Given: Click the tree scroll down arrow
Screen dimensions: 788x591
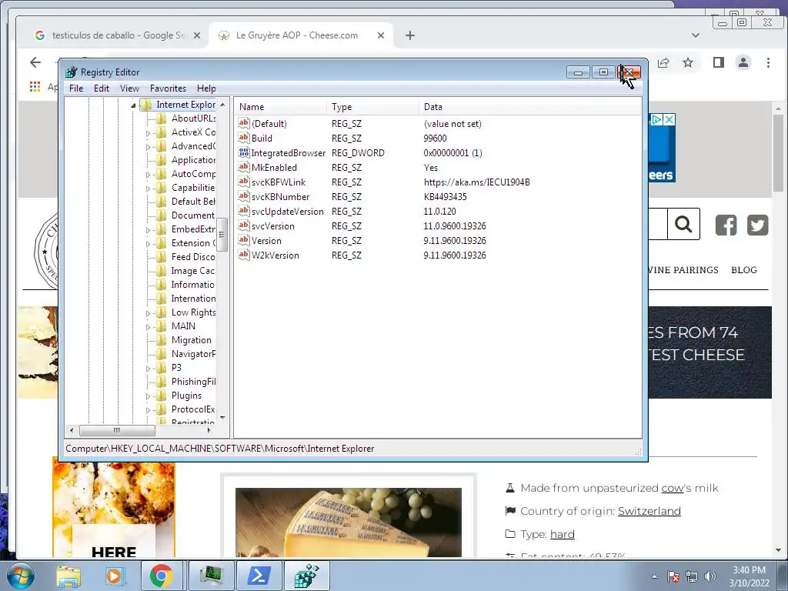Looking at the screenshot, I should tap(222, 418).
